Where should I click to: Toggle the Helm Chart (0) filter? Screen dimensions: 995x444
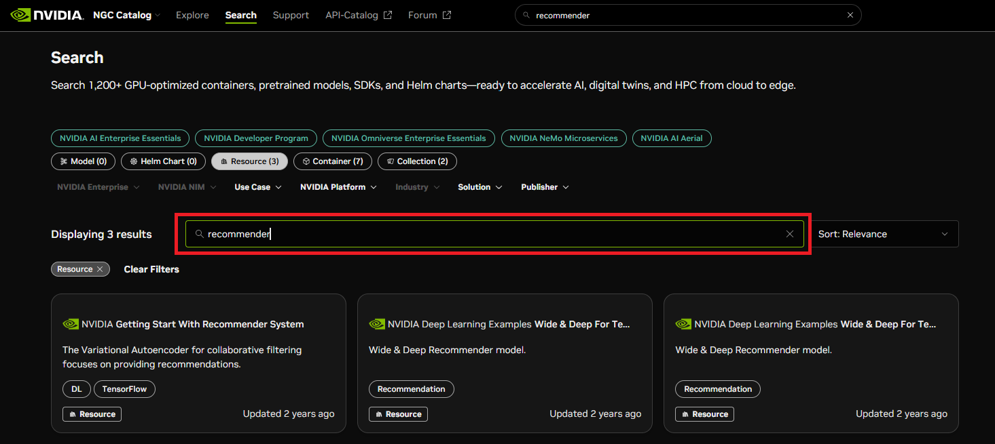pyautogui.click(x=163, y=161)
